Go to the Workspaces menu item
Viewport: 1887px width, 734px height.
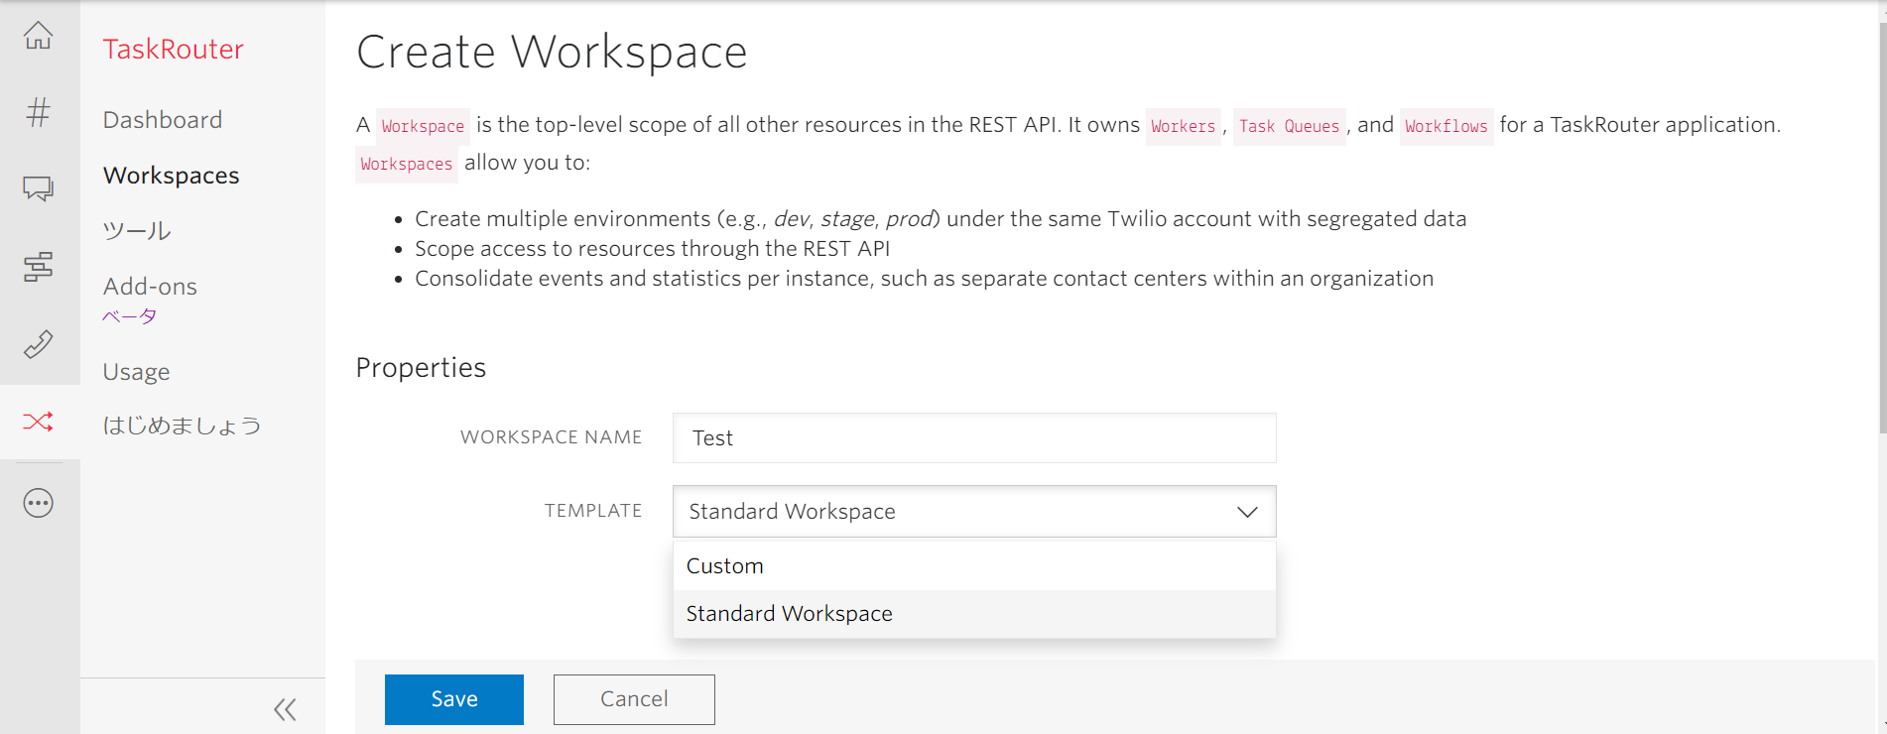tap(172, 175)
